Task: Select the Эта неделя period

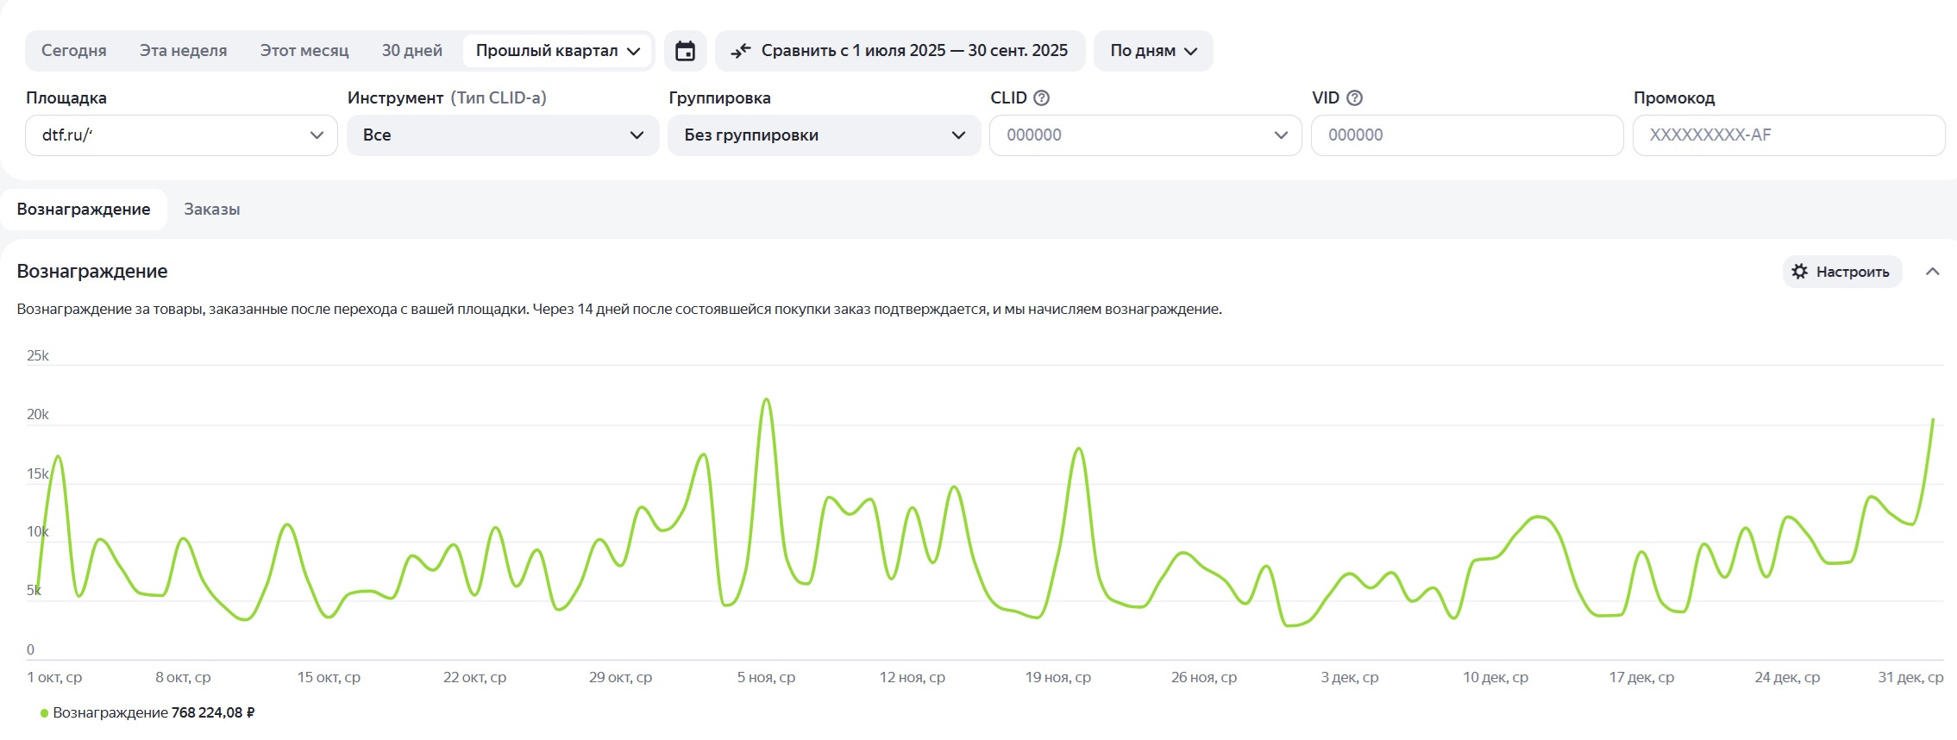Action: coord(183,51)
